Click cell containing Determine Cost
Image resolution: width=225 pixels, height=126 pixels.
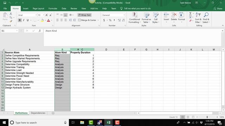tap(30, 79)
